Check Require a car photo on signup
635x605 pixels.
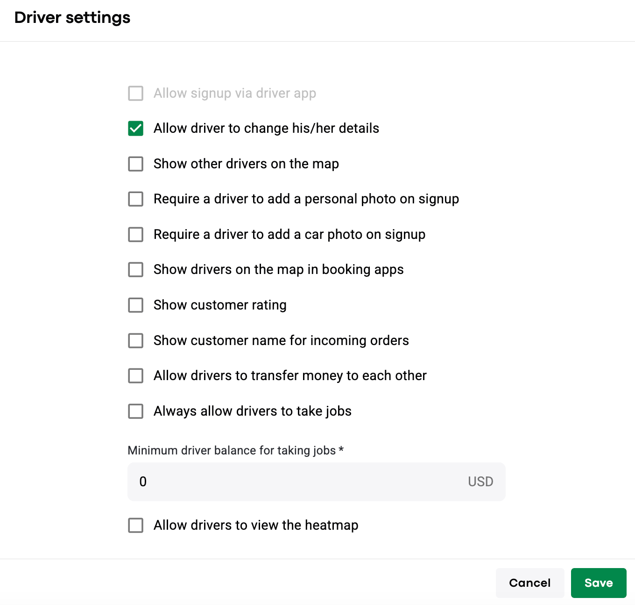pyautogui.click(x=136, y=235)
